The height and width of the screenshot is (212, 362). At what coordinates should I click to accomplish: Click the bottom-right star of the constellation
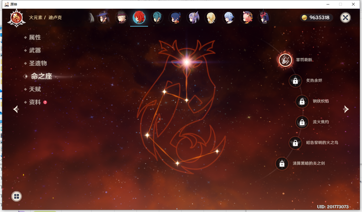pyautogui.click(x=217, y=151)
